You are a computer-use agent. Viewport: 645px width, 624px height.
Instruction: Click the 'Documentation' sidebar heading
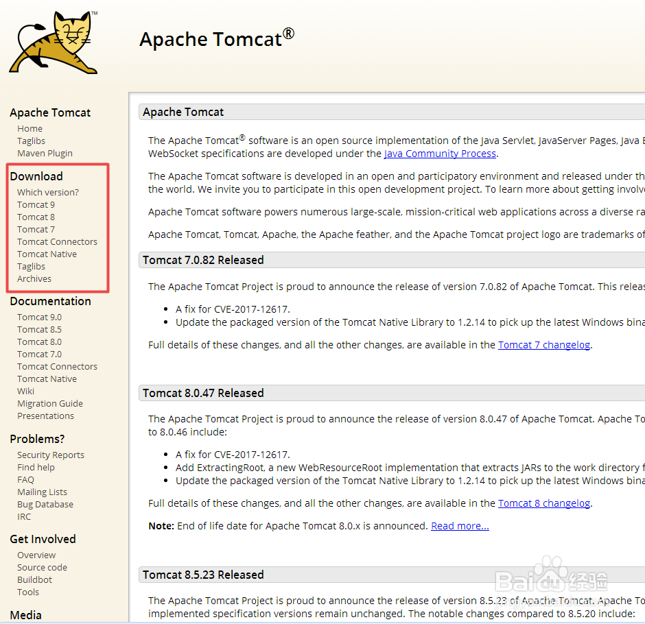point(50,301)
